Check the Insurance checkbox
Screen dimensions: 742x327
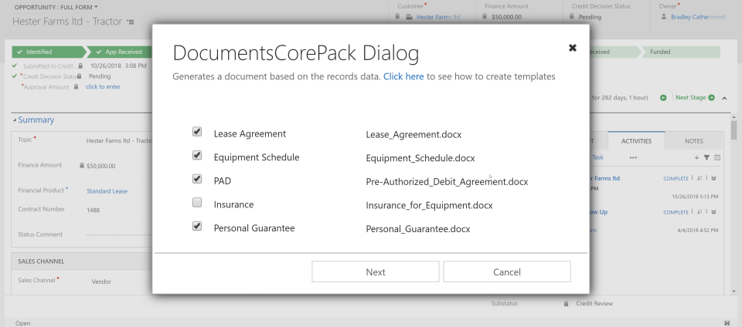tap(197, 202)
